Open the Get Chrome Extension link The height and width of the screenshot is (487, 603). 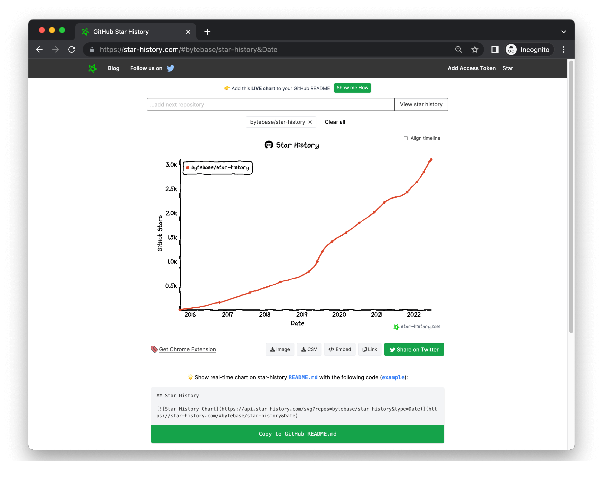click(x=187, y=349)
